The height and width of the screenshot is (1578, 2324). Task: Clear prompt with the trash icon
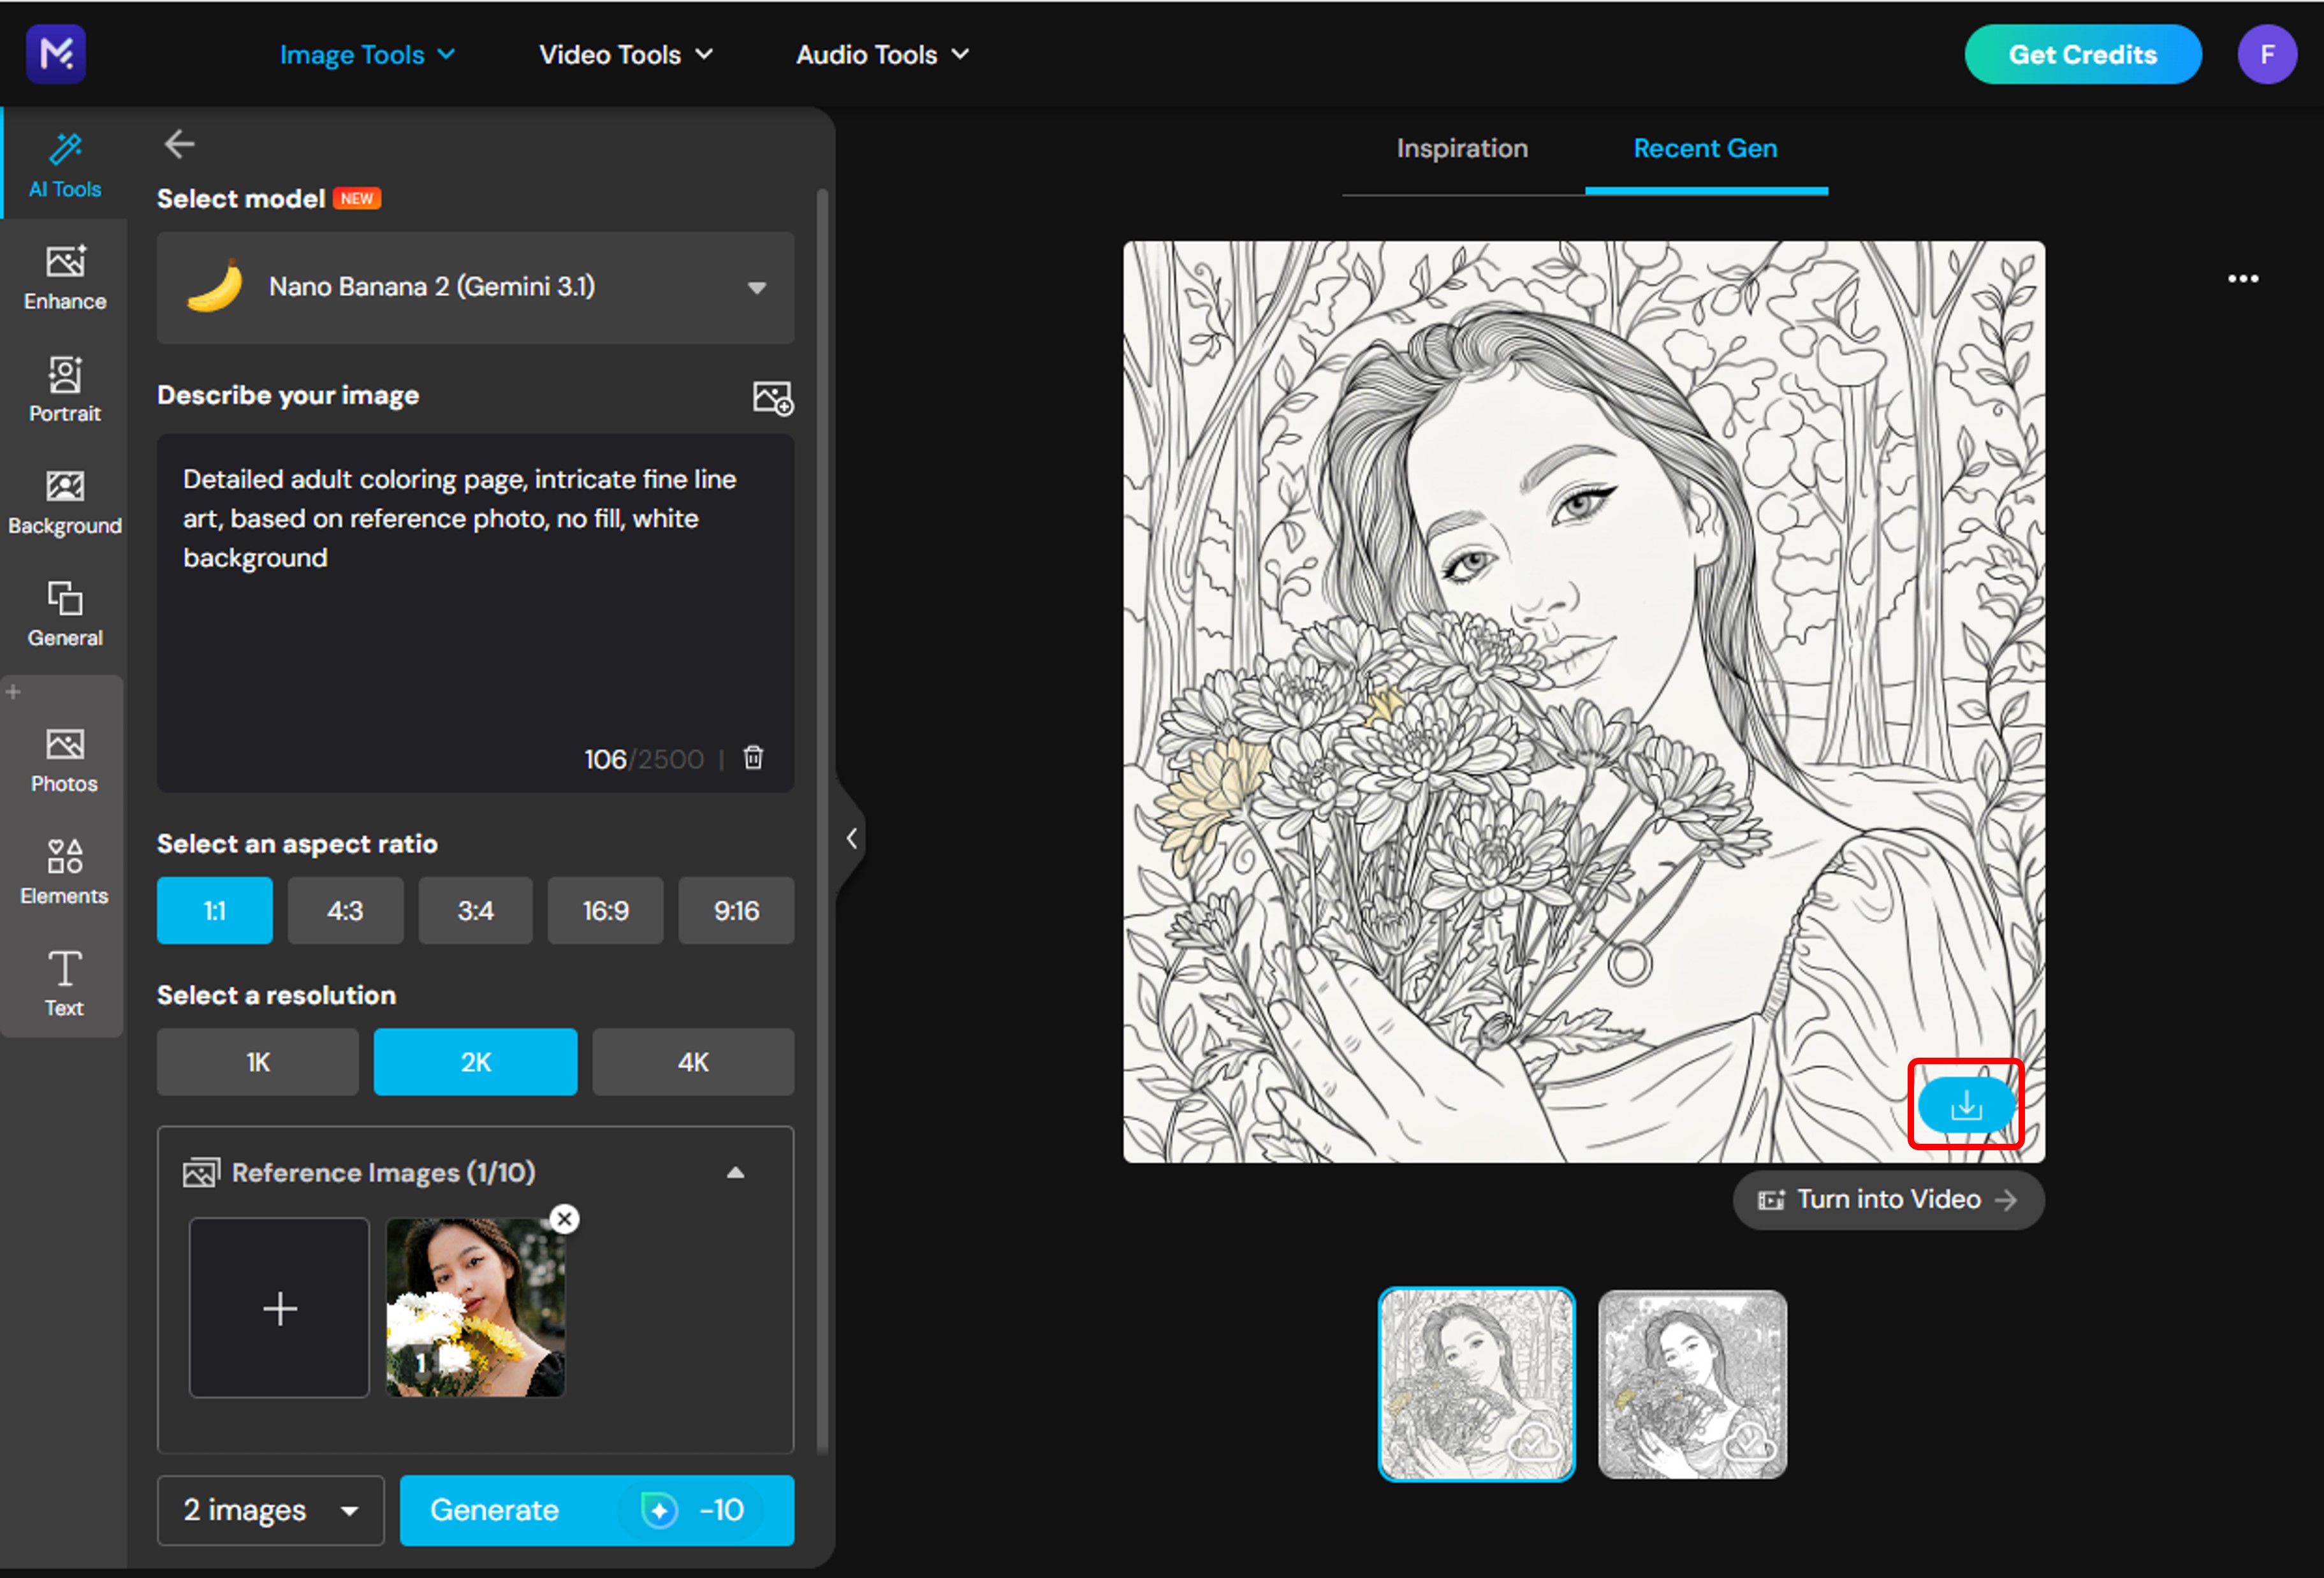click(x=753, y=758)
